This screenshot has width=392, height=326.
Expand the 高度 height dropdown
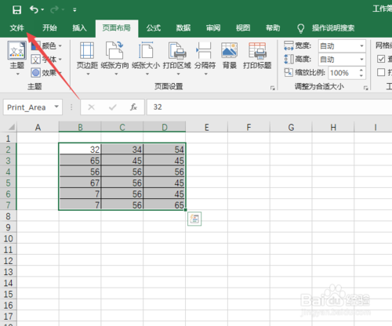click(x=361, y=60)
